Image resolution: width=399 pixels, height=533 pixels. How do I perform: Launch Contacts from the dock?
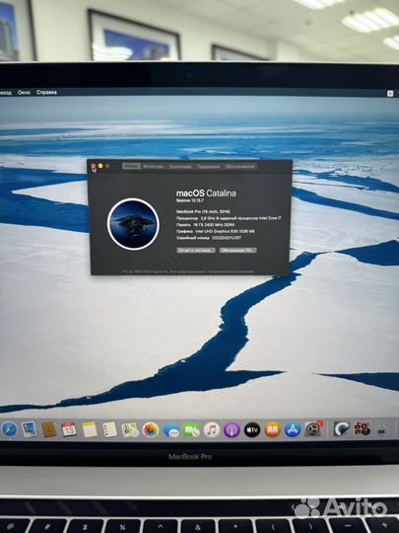tap(49, 429)
